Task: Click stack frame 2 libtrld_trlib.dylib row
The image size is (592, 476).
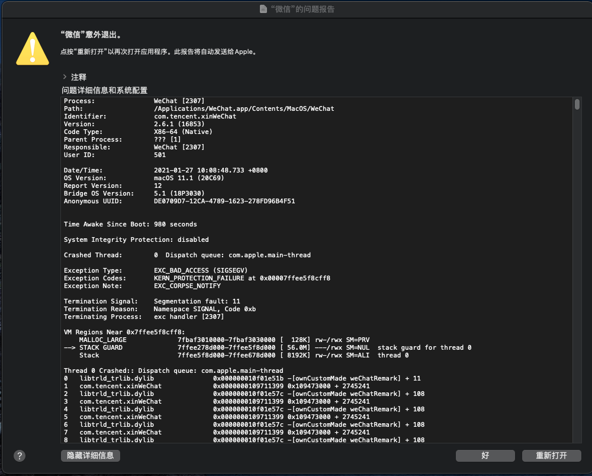Action: click(x=244, y=394)
